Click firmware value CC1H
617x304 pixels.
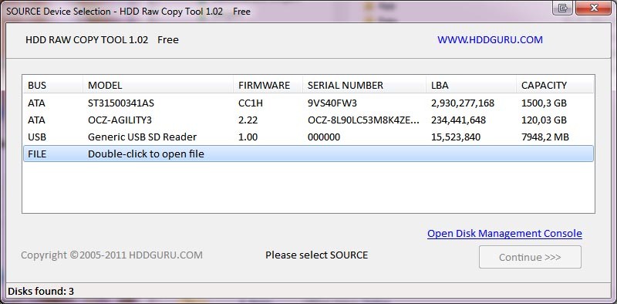click(x=251, y=103)
